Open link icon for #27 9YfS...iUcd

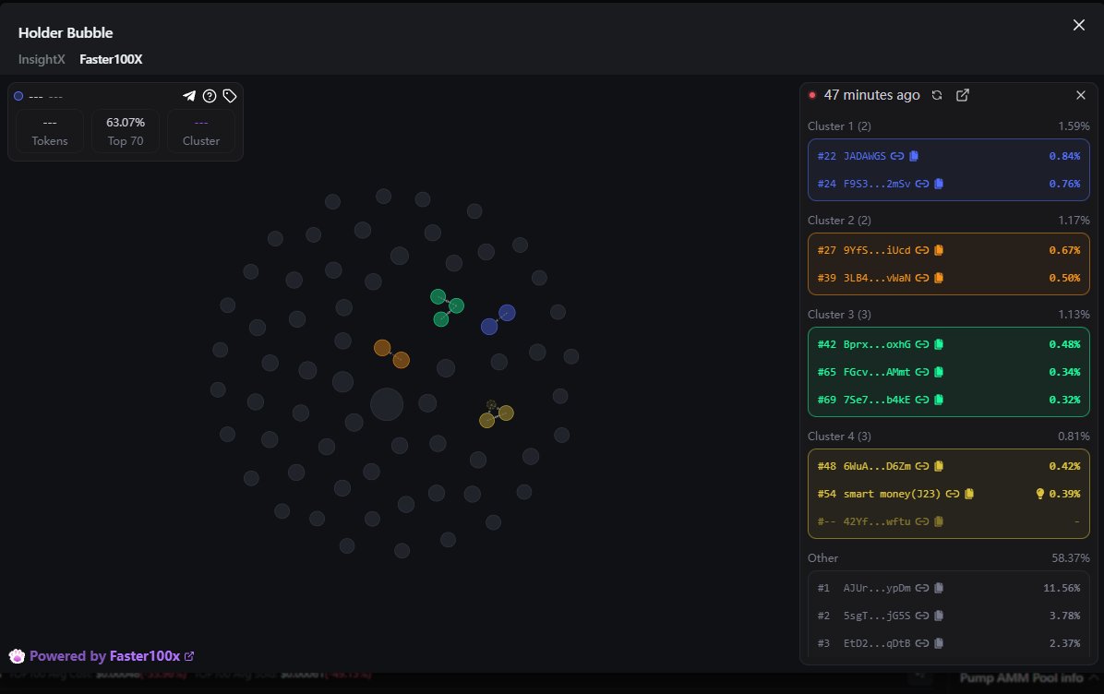[921, 250]
